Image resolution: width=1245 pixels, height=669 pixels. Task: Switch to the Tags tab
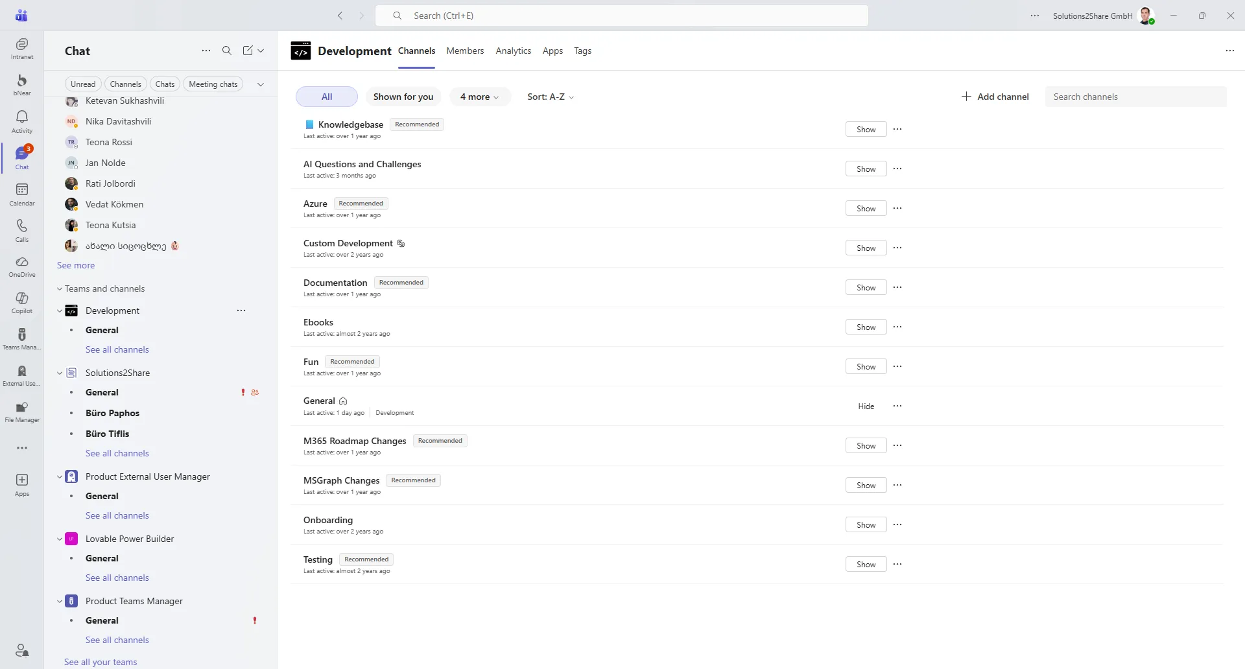point(582,51)
